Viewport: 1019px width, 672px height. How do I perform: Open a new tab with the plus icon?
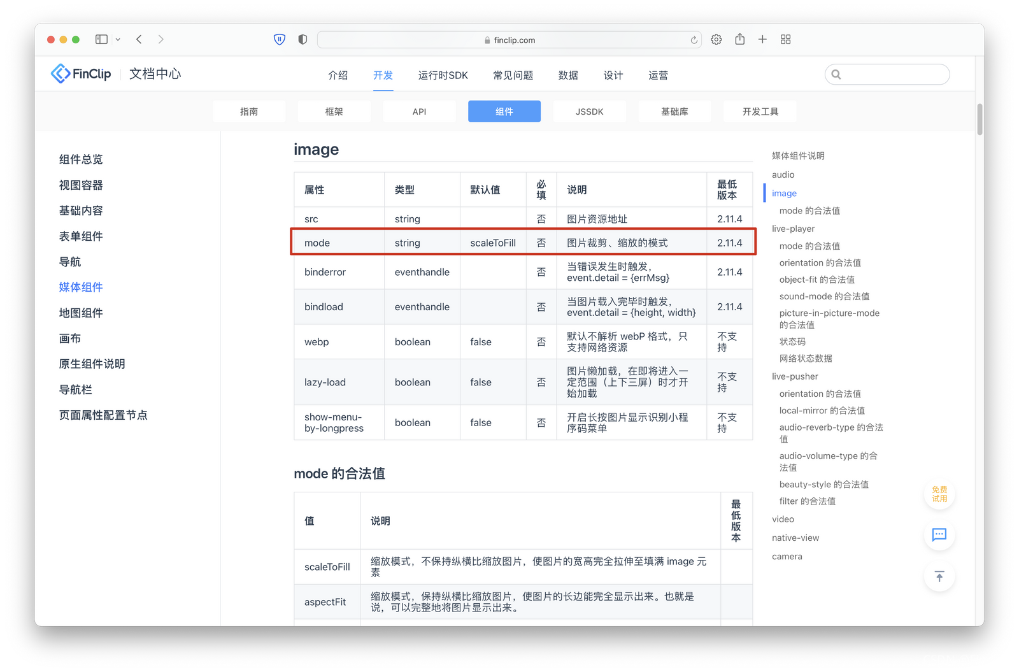[x=762, y=39]
